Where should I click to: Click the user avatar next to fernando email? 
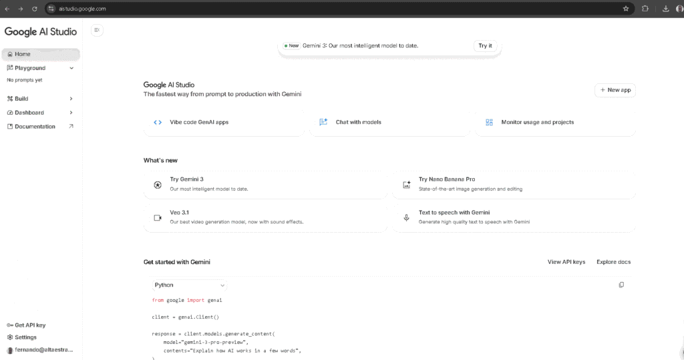click(10, 351)
